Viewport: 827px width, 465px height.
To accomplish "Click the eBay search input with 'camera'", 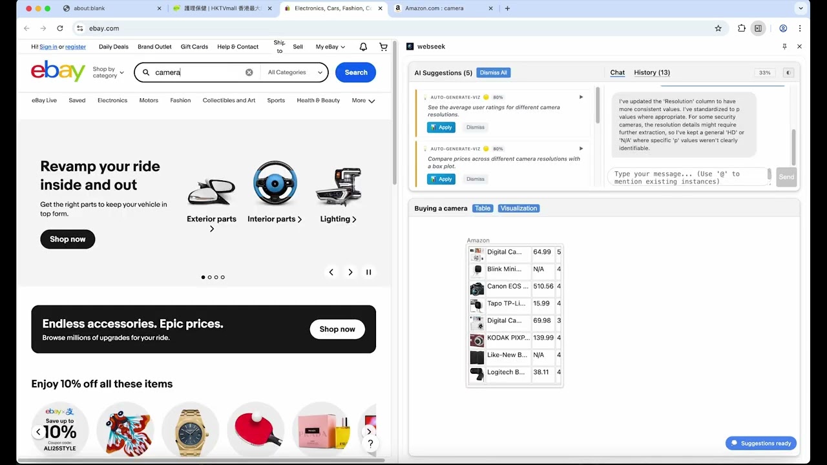I will [x=198, y=72].
